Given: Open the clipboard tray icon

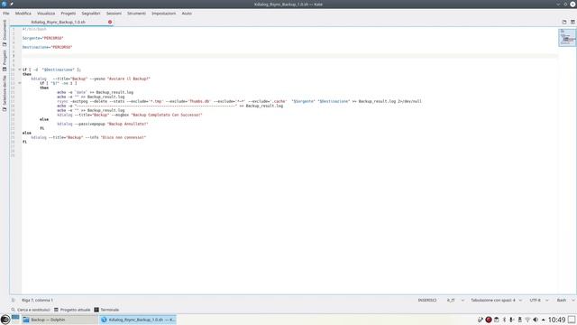Looking at the screenshot, I should pyautogui.click(x=497, y=320).
